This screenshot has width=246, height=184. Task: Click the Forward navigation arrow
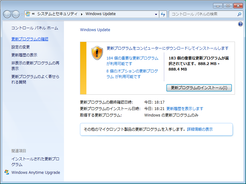coord(16,14)
